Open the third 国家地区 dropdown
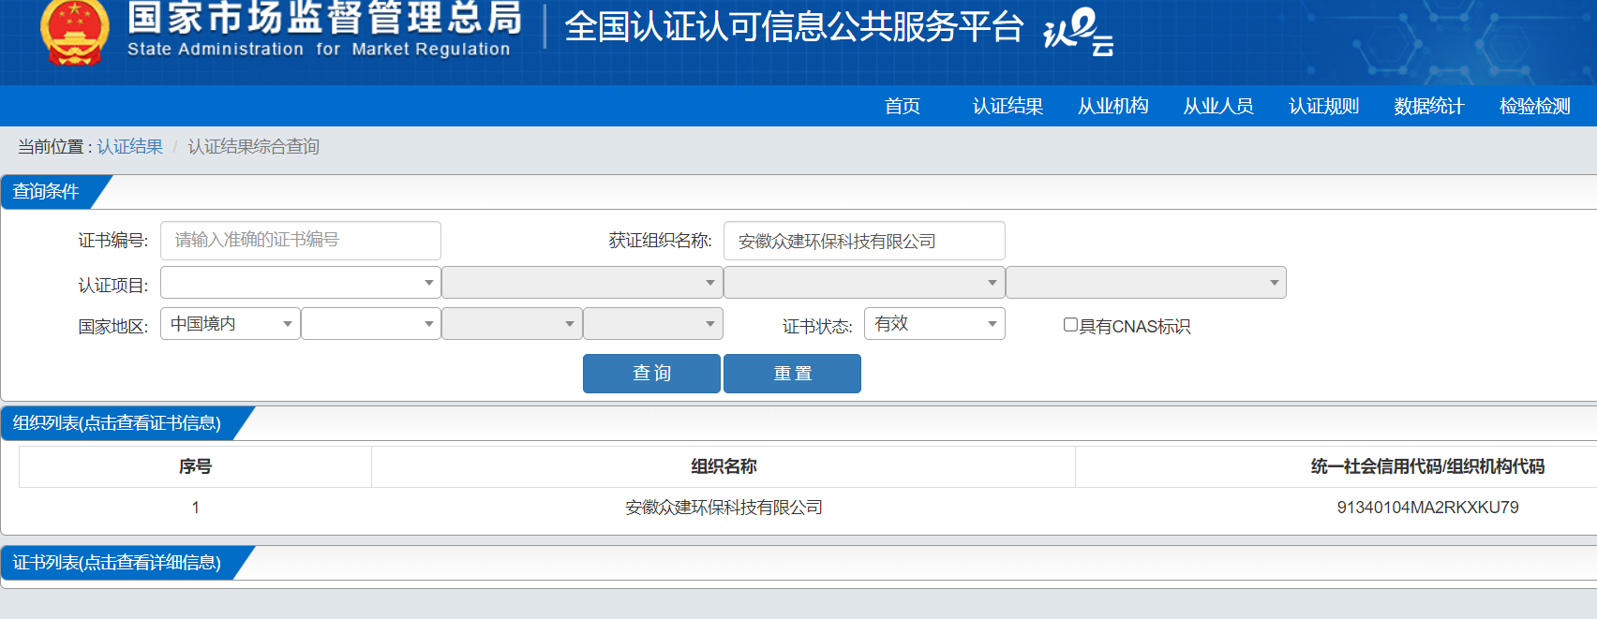 coord(512,323)
